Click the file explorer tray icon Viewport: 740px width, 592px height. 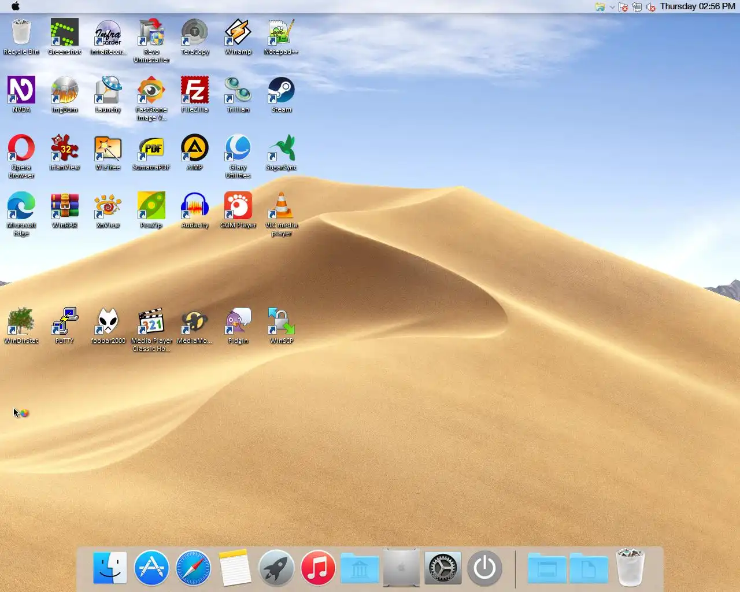tap(600, 7)
